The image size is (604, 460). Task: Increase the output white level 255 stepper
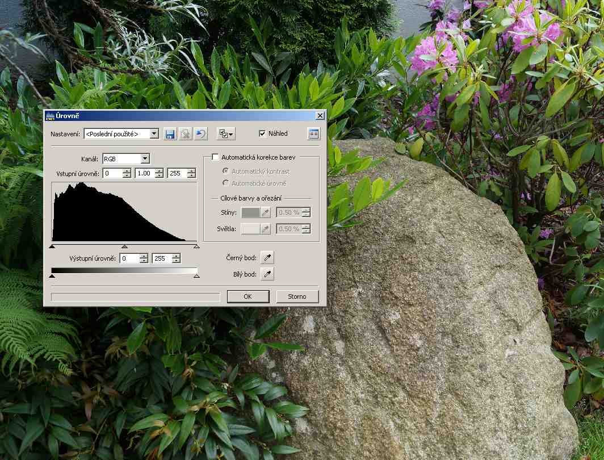pyautogui.click(x=176, y=256)
